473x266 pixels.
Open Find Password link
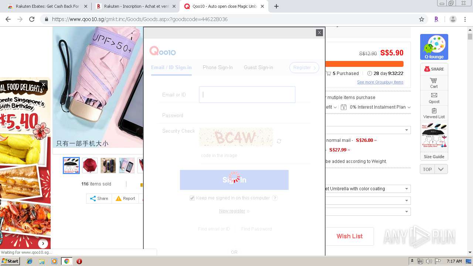coord(256,229)
